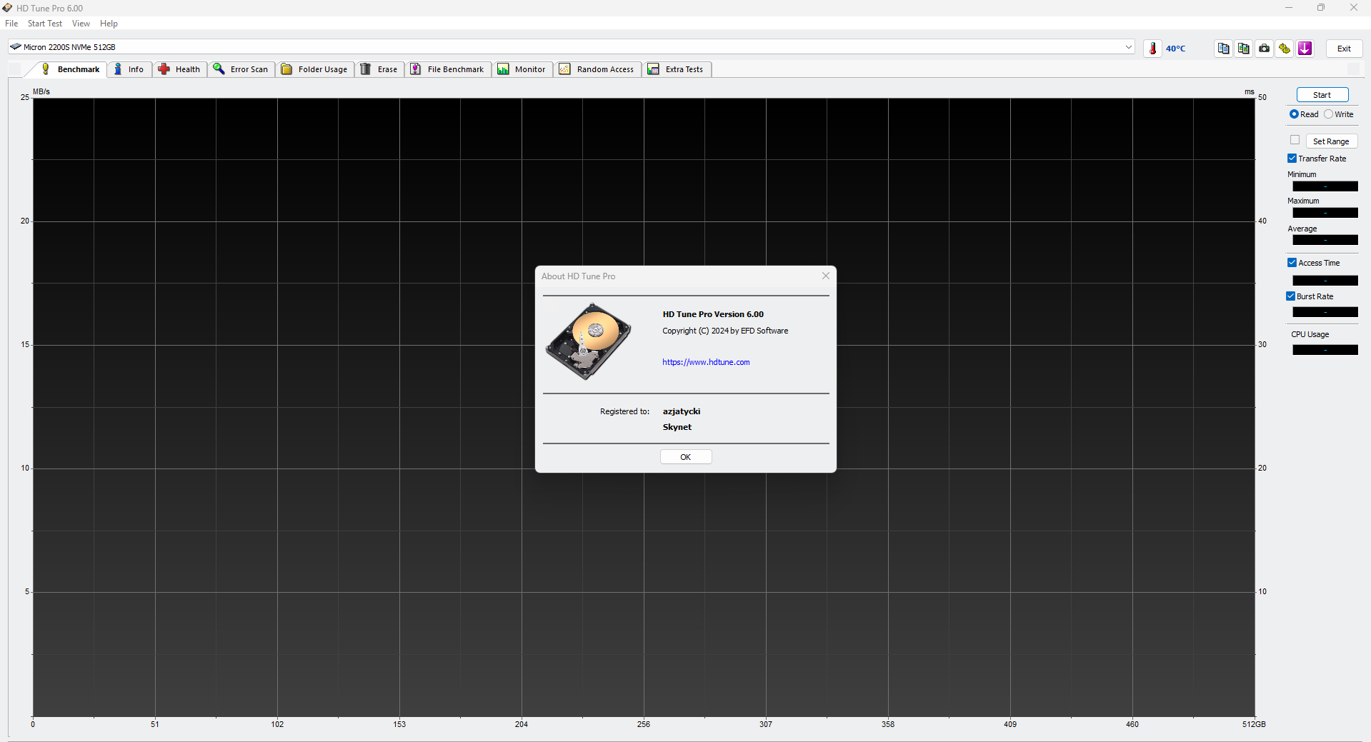Screen dimensions: 1371x742
Task: Click the red cross Health tab icon
Action: [164, 69]
